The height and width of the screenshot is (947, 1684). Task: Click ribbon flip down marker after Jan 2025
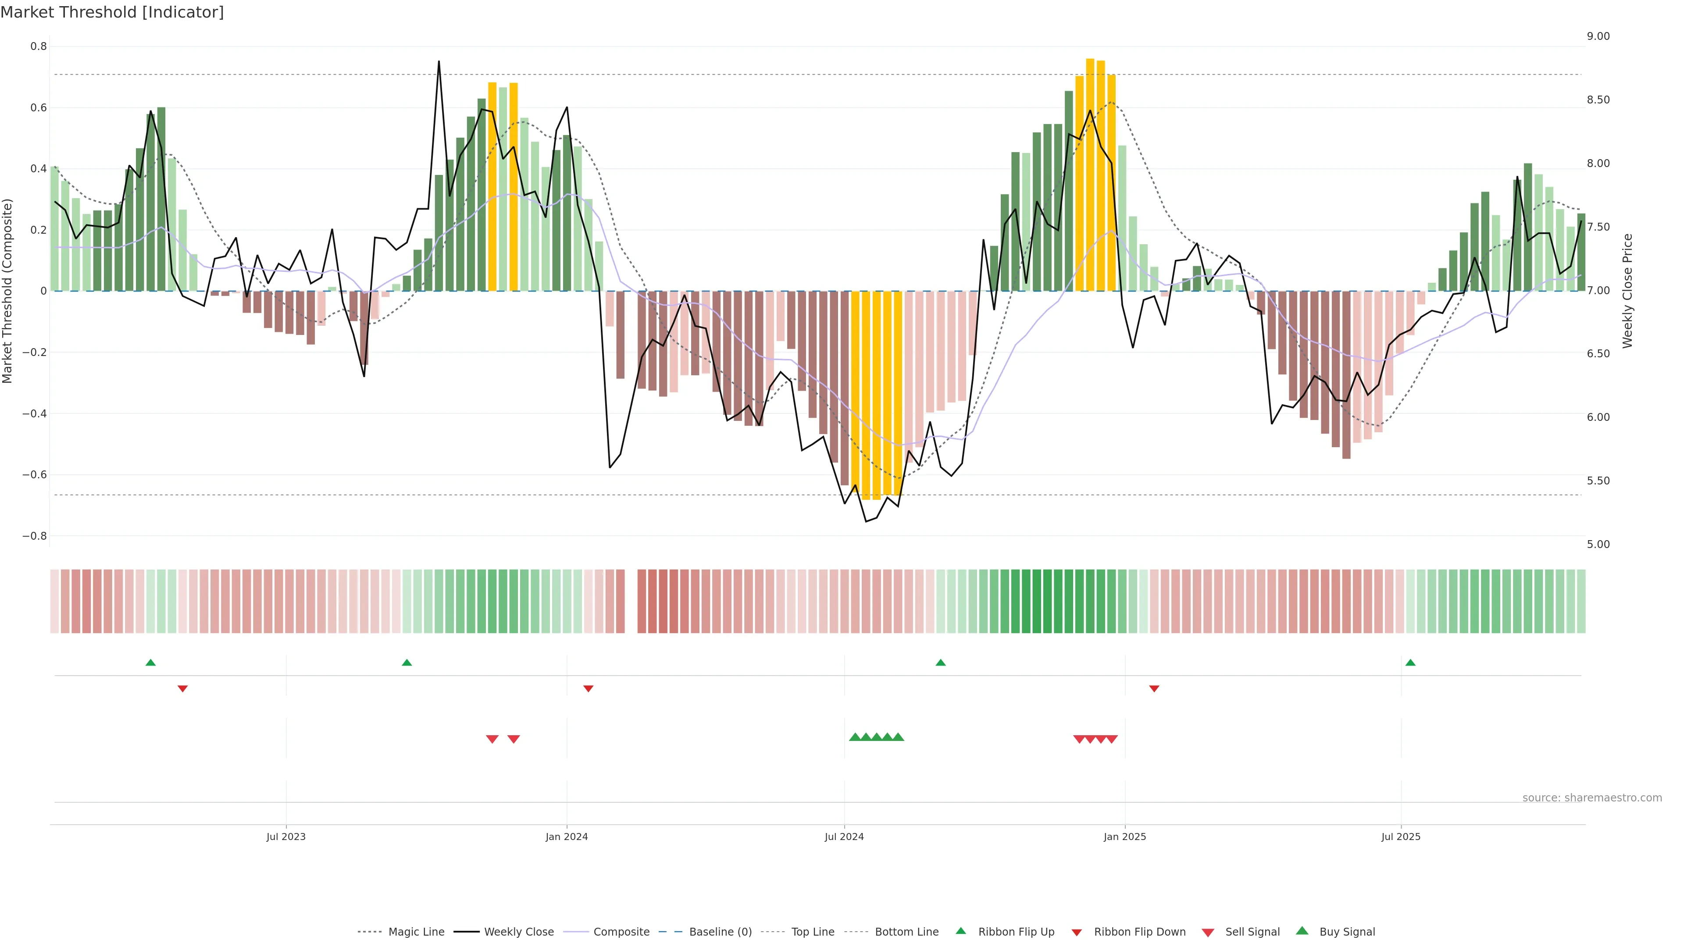(x=1154, y=689)
